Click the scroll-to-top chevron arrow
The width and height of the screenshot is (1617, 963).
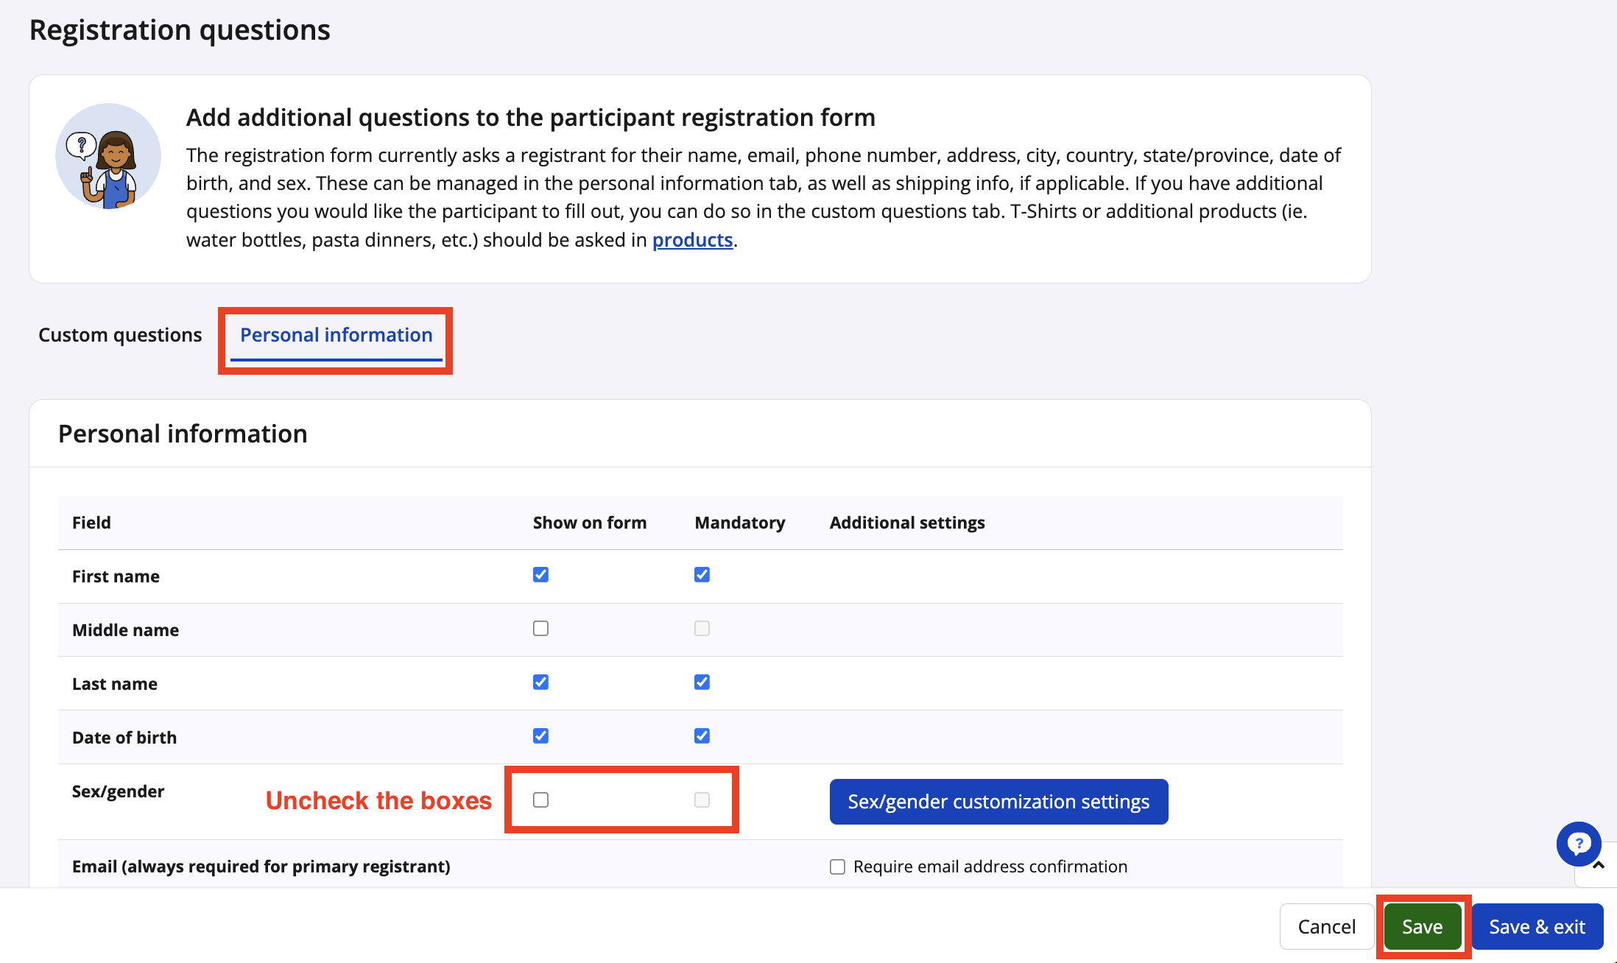tap(1599, 866)
